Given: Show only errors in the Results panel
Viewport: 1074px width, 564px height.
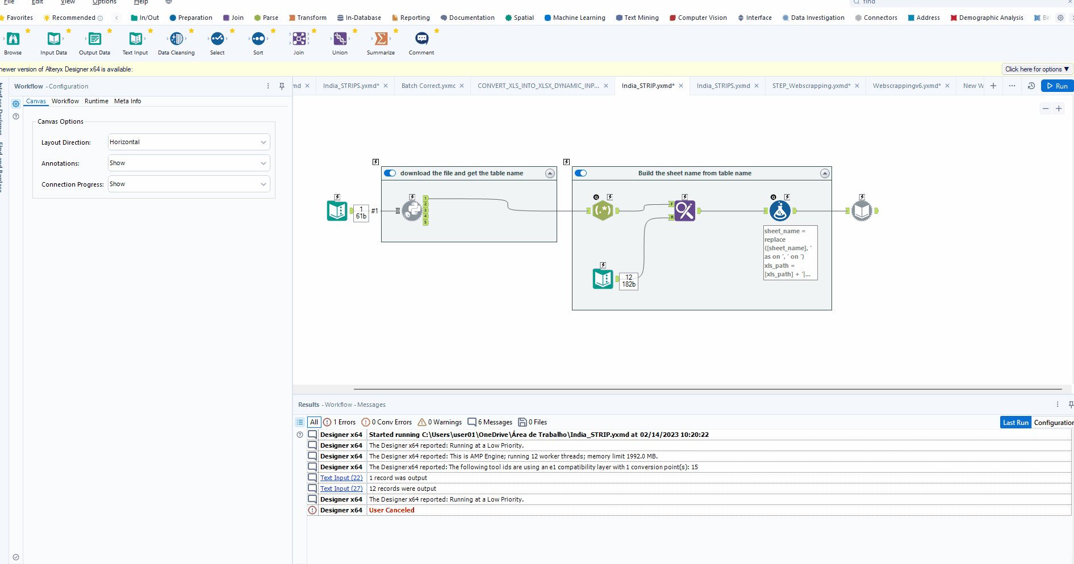Looking at the screenshot, I should point(339,422).
